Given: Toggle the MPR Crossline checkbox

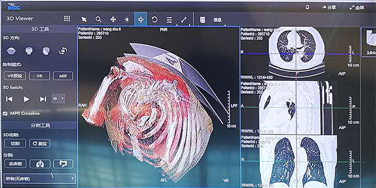Looking at the screenshot, I should 5,114.
